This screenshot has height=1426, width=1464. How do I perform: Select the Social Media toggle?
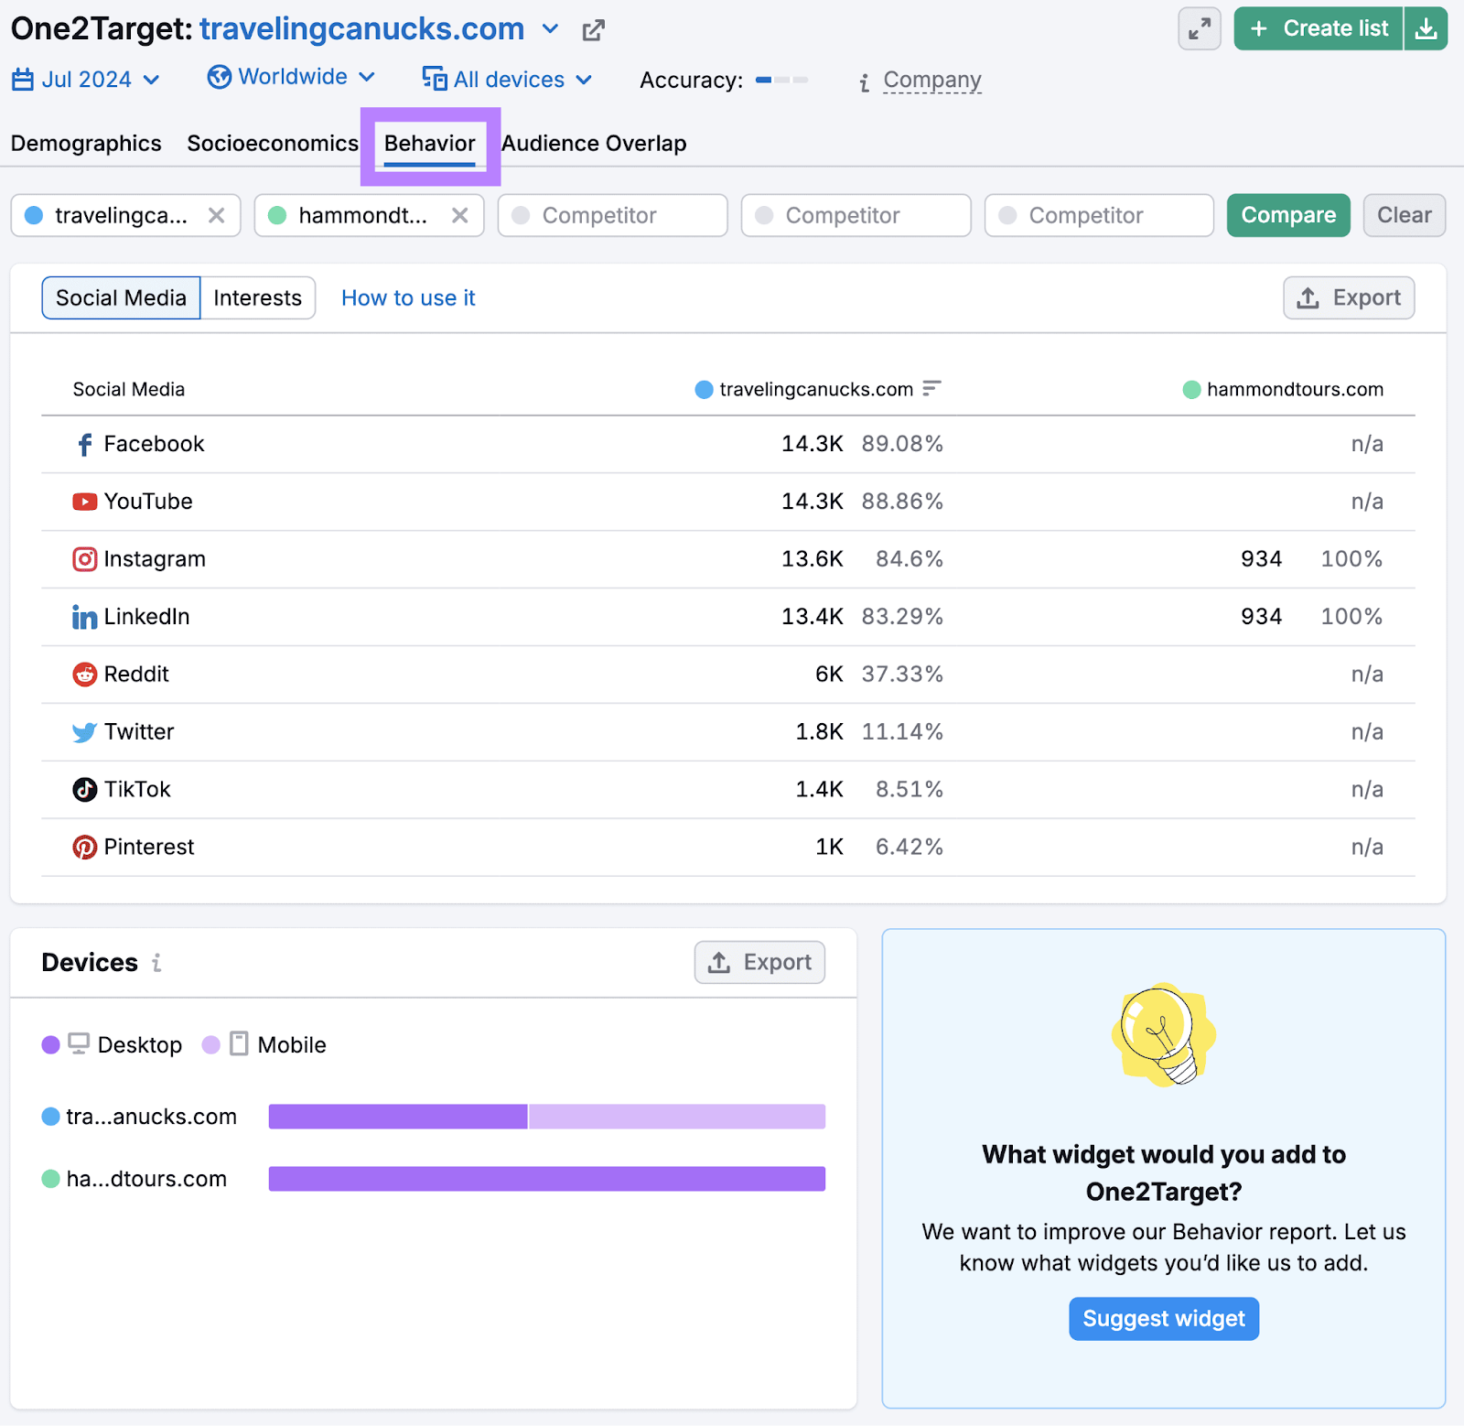[121, 297]
